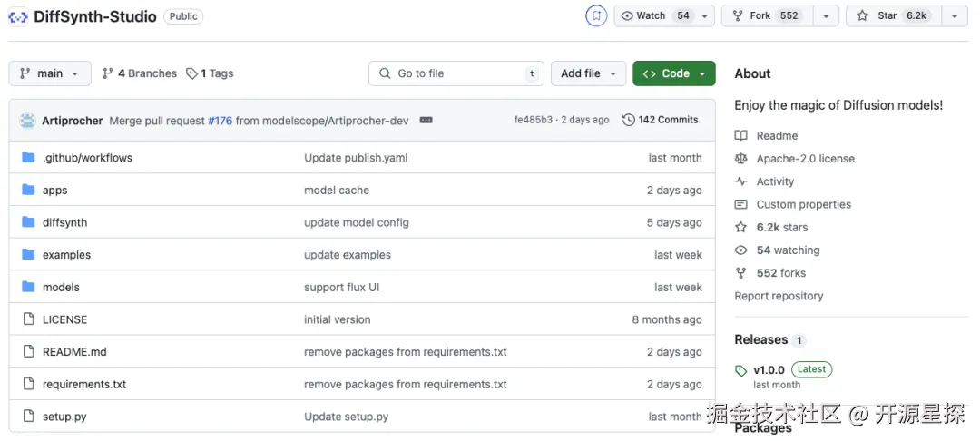The width and height of the screenshot is (980, 441).
Task: Click the book icon beside Readme
Action: 740,135
